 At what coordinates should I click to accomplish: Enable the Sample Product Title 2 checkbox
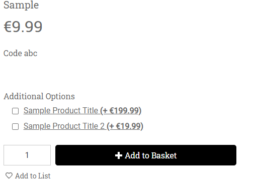coord(15,127)
